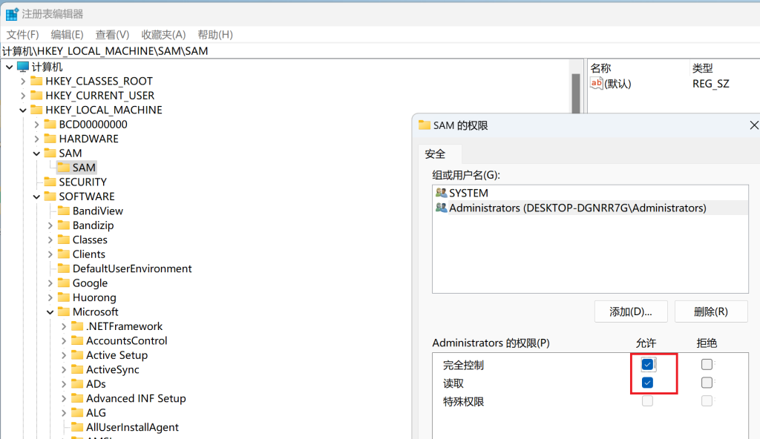Screen dimensions: 760x439
Task: Select the SYSTEM entry in user list
Action: tap(590, 193)
